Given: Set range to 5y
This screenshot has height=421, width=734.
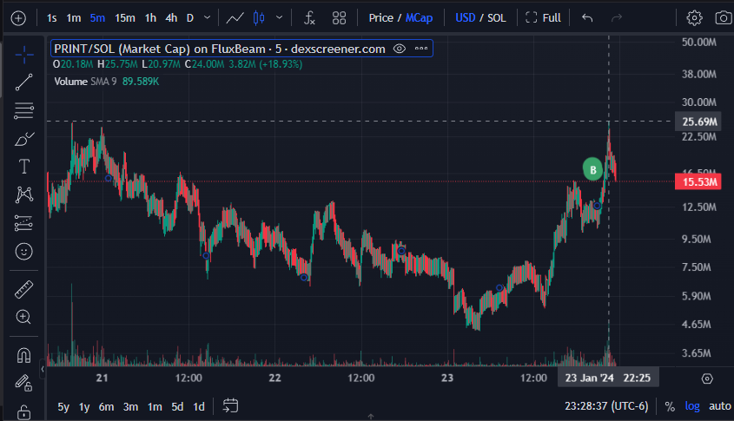Looking at the screenshot, I should 63,407.
